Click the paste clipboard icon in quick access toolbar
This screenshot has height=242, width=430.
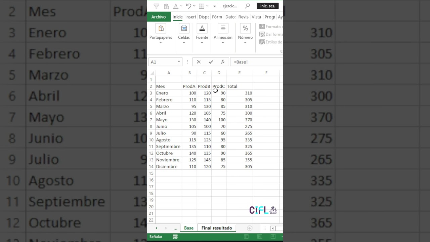[x=166, y=6]
